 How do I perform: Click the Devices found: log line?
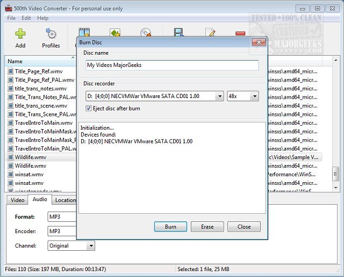pyautogui.click(x=98, y=134)
